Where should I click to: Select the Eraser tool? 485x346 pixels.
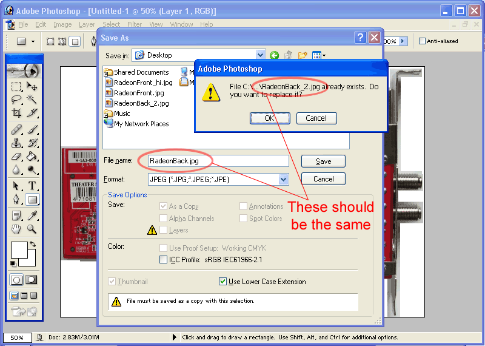[16, 156]
